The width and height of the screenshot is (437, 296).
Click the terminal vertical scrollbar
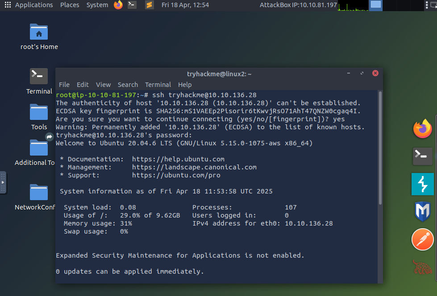[x=380, y=149]
